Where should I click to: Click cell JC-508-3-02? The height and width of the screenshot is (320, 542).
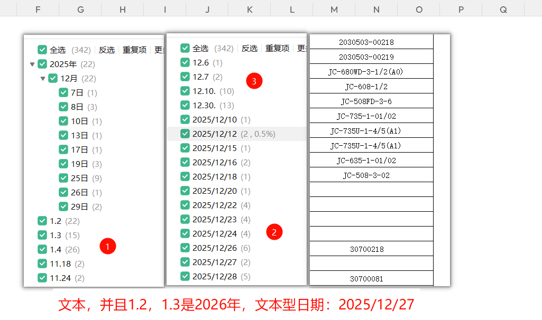click(x=371, y=175)
